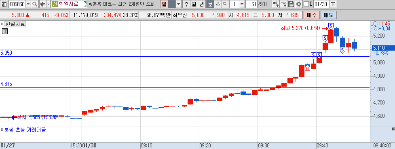Click the red current price 5,000
The image size is (395, 149).
click(18, 15)
